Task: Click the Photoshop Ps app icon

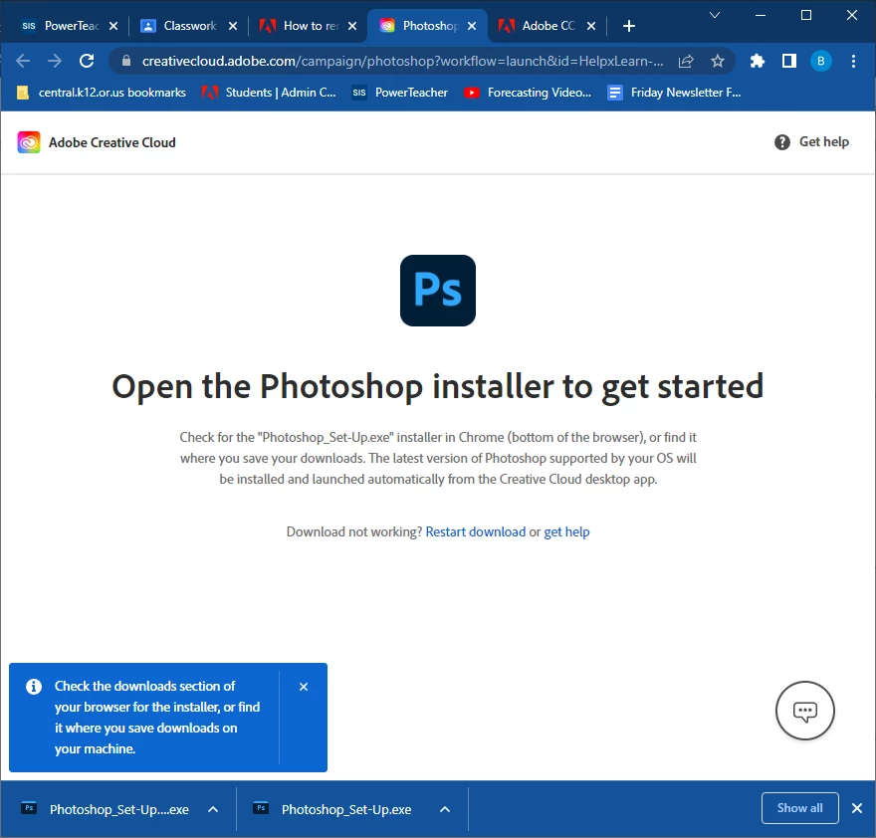Action: pos(438,291)
